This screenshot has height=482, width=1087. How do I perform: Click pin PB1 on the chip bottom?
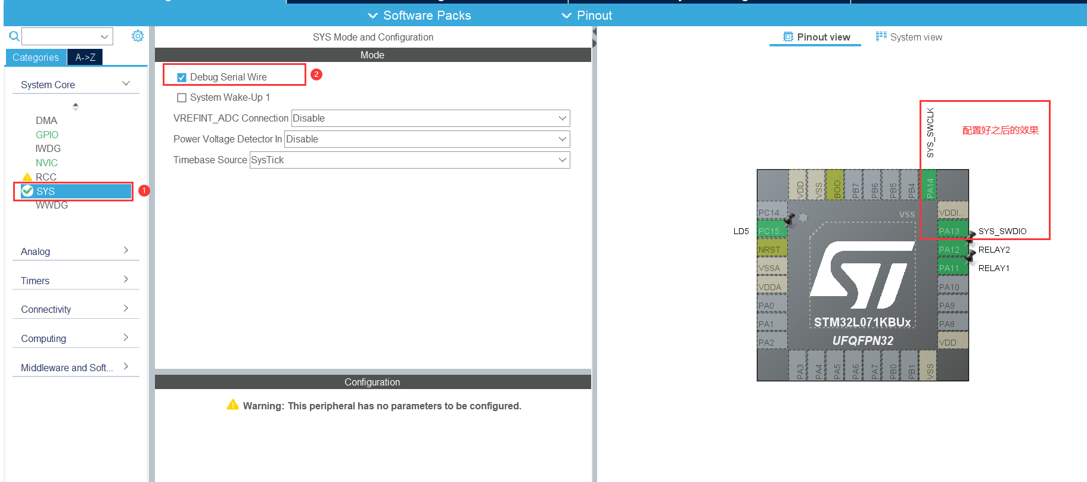click(911, 365)
